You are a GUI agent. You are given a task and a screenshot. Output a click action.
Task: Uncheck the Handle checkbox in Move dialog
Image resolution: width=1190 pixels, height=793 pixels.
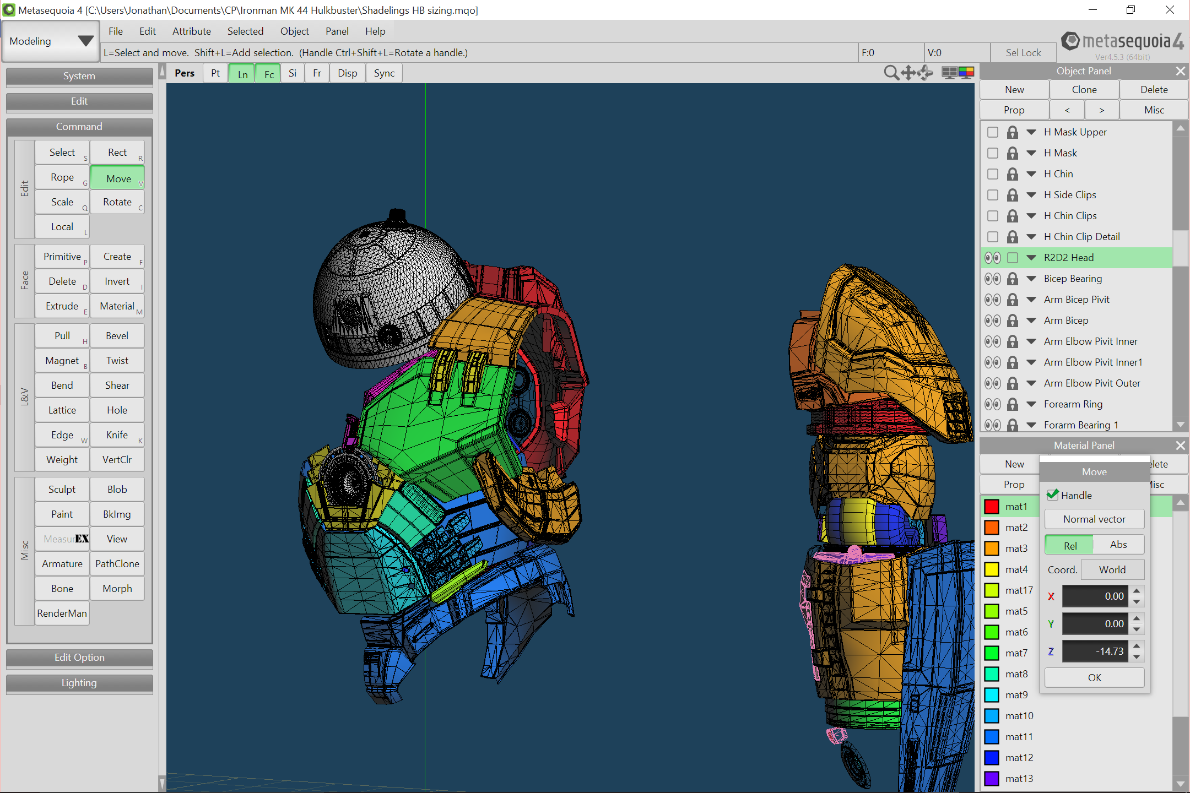coord(1052,495)
